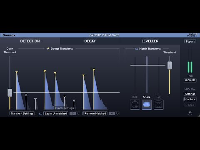Click the yellow Detect Transients icon
Image resolution: width=200 pixels, height=150 pixels.
pos(48,49)
